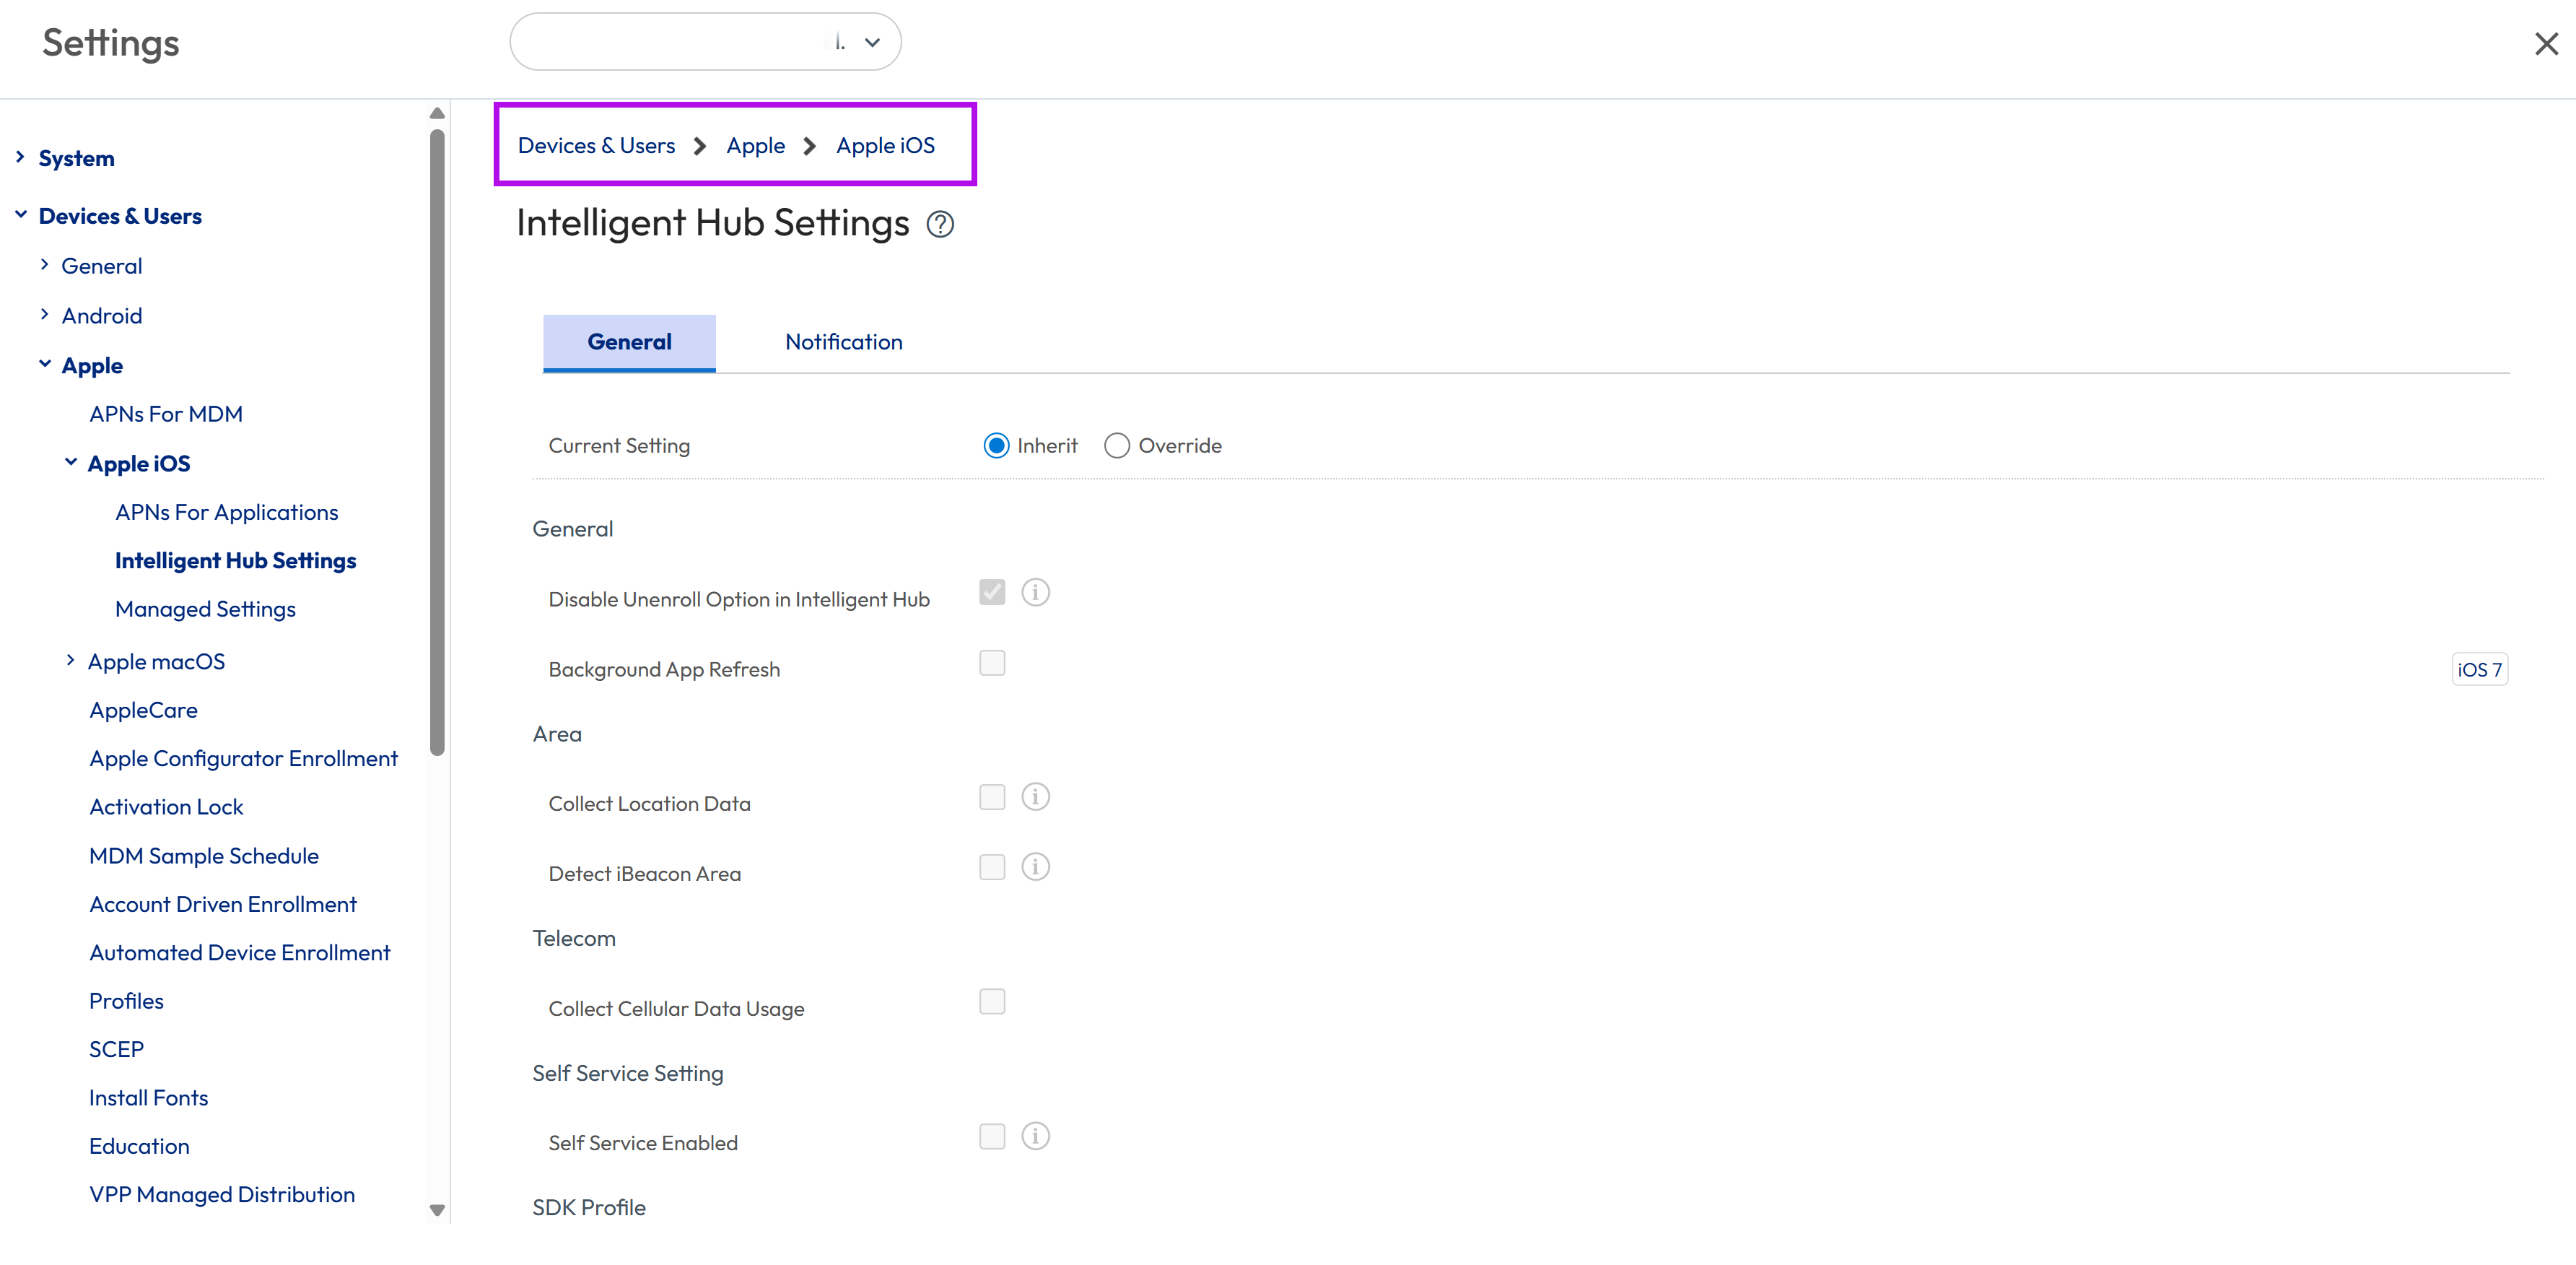Open Automated Device Enrollment settings
The image size is (2576, 1265).
[x=239, y=953]
